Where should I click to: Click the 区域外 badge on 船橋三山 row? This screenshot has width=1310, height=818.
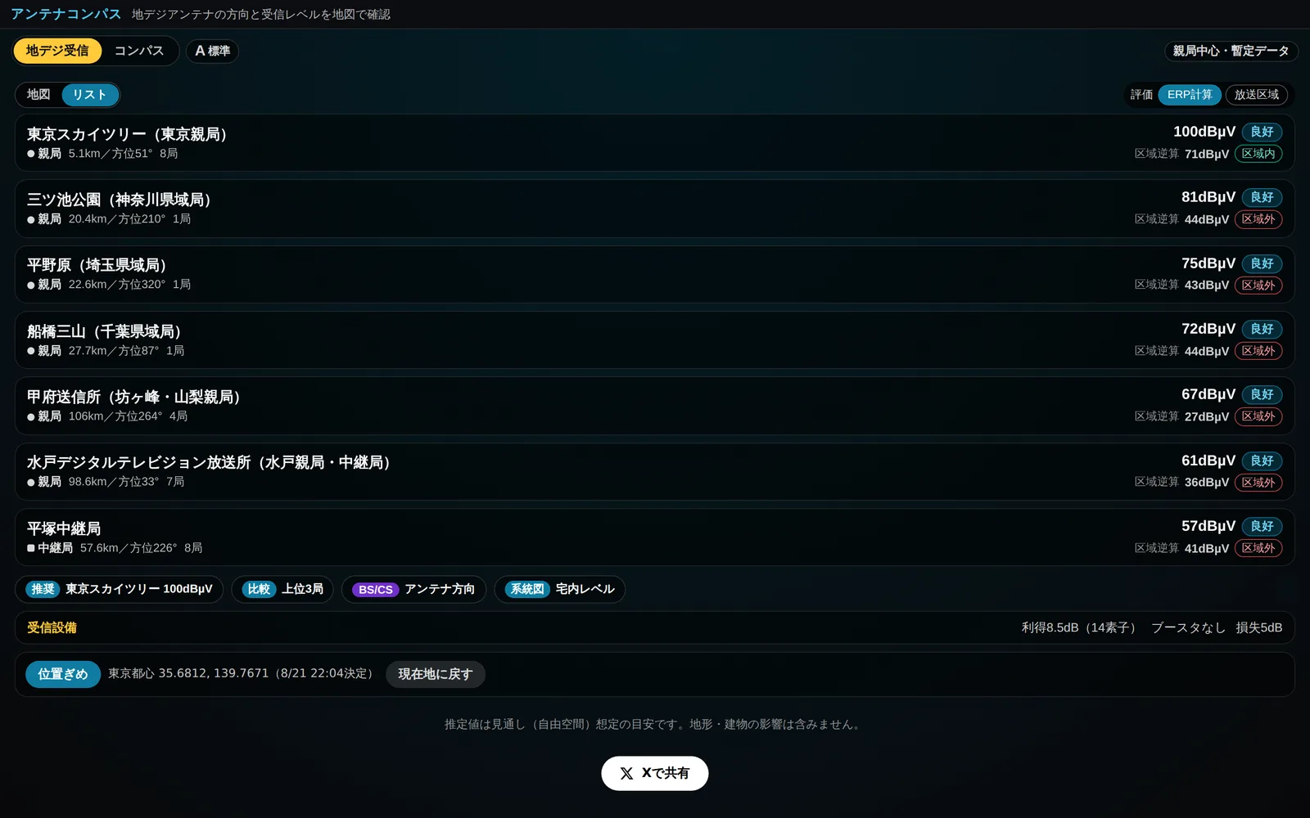[x=1258, y=351]
